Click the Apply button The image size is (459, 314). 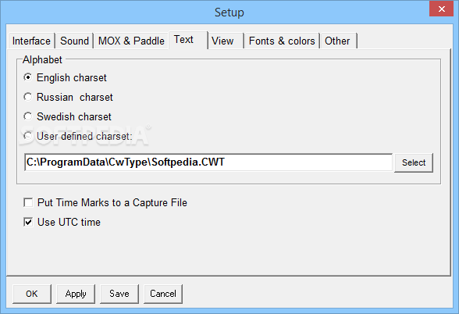point(76,294)
